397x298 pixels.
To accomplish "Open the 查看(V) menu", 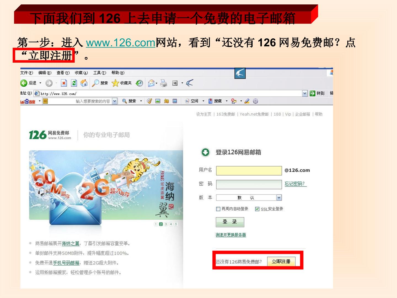I will pos(63,73).
